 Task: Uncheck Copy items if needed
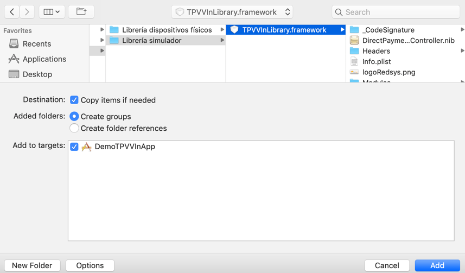click(74, 100)
